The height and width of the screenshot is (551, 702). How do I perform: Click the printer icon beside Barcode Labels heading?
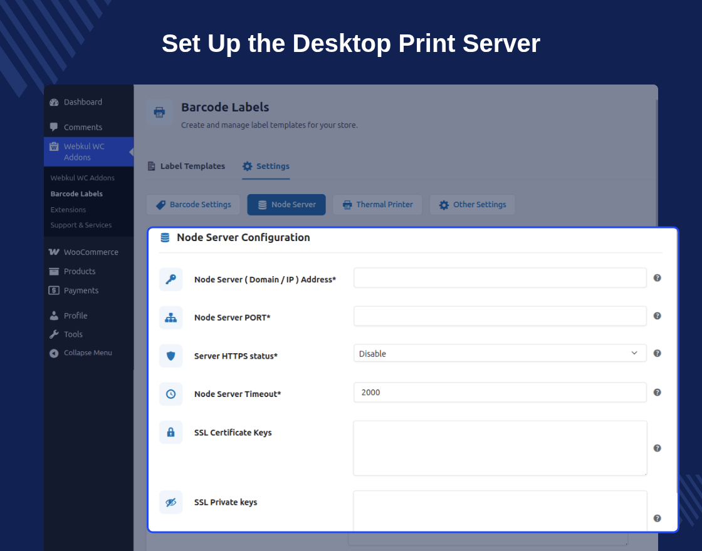[159, 112]
